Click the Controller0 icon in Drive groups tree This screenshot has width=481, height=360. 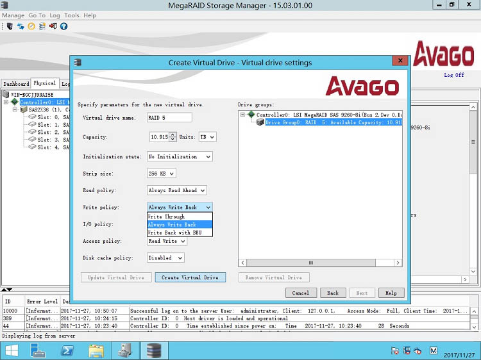tap(251, 115)
